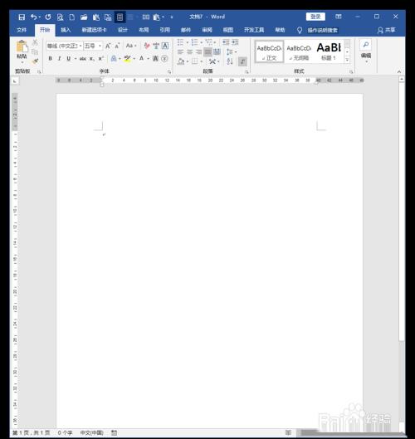Open print preview from the quick access toolbar

60,17
